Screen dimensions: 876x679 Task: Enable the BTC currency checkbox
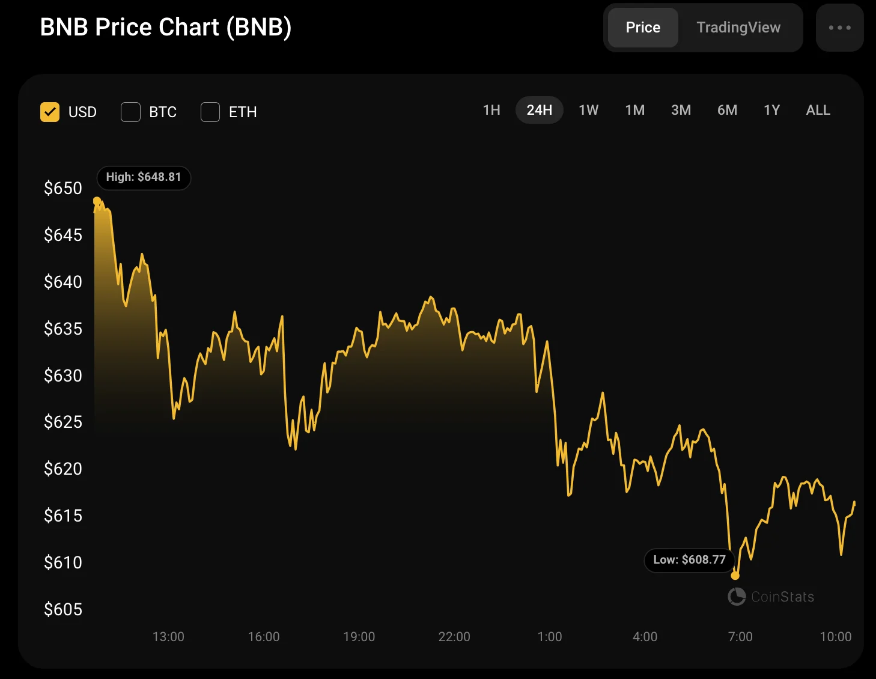pyautogui.click(x=130, y=112)
